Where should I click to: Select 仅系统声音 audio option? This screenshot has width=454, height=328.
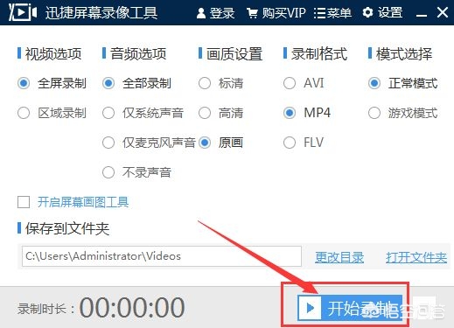click(143, 113)
